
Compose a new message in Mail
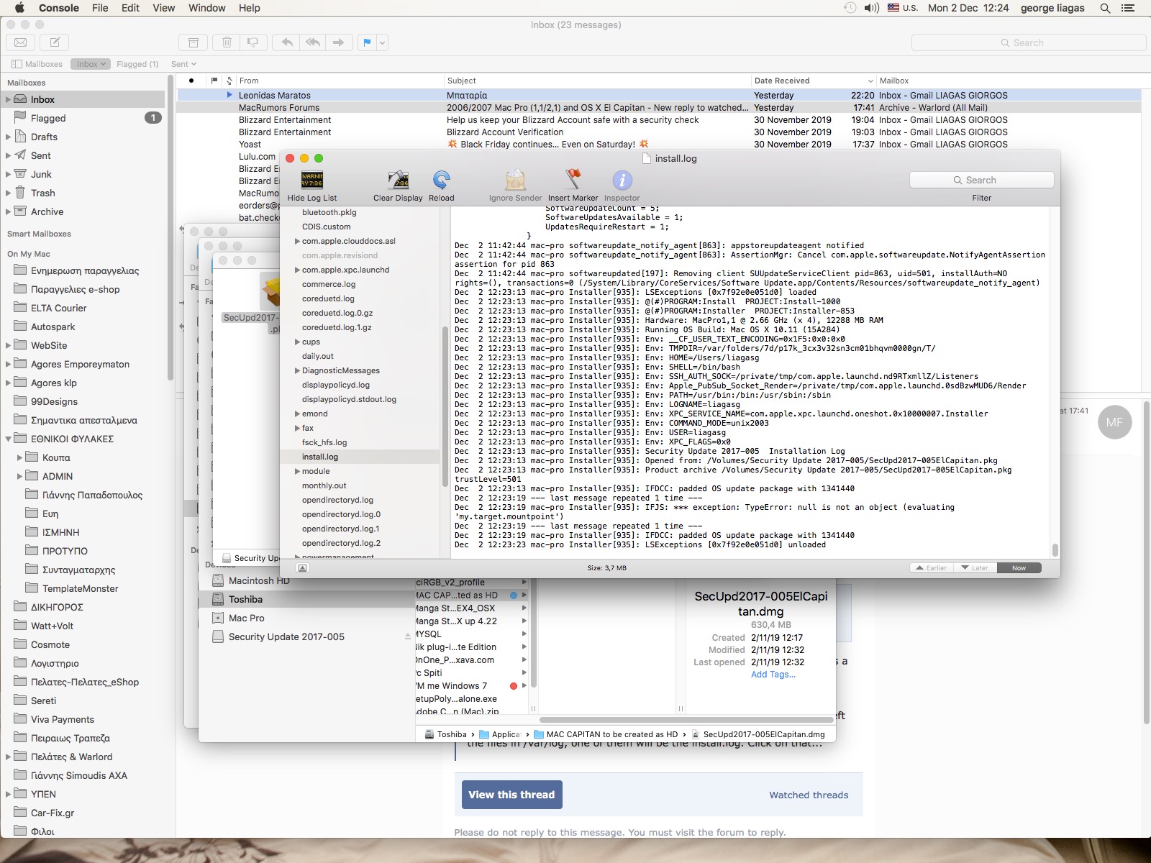pos(55,42)
